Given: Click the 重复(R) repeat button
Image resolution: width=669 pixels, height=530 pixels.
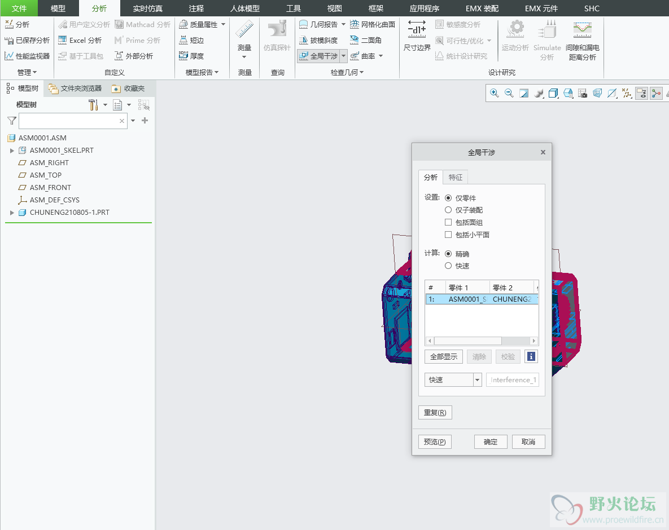Looking at the screenshot, I should (435, 412).
